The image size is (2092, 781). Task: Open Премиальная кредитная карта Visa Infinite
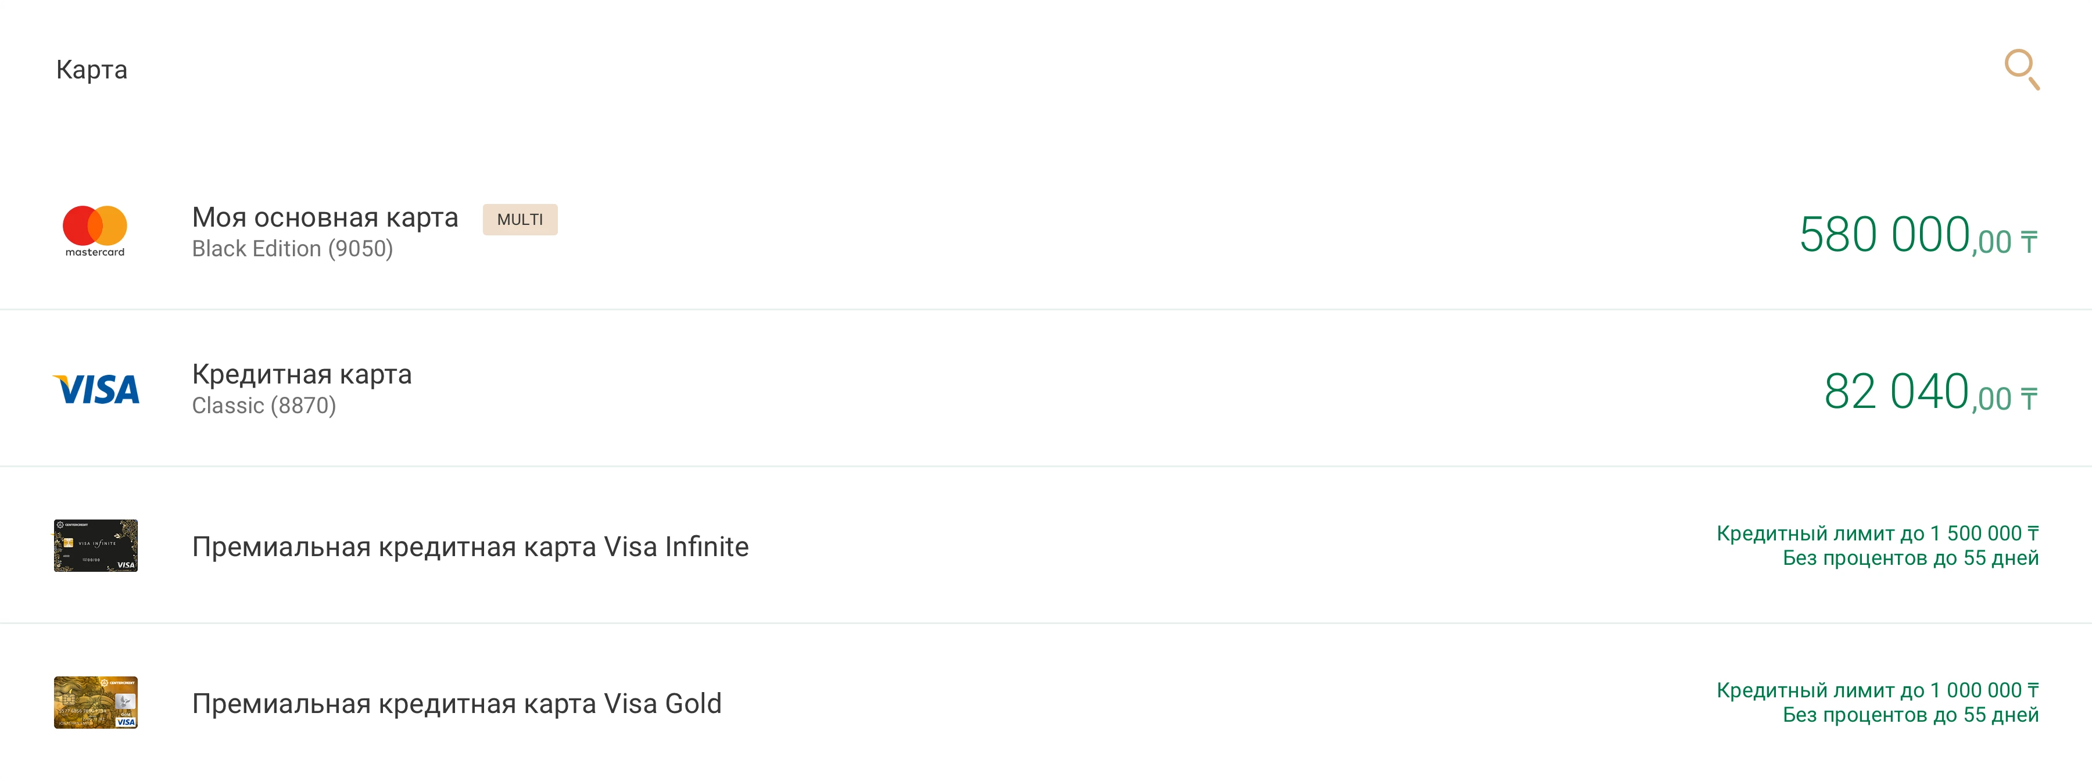(x=470, y=546)
